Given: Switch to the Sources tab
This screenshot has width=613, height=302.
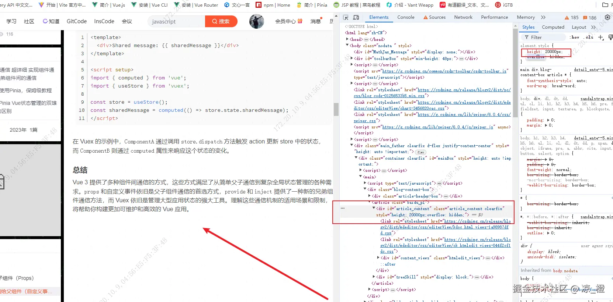Looking at the screenshot, I should [x=434, y=17].
